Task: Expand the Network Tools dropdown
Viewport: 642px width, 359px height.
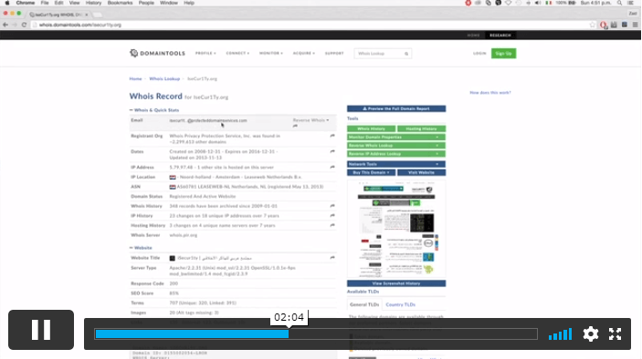Action: (396, 164)
